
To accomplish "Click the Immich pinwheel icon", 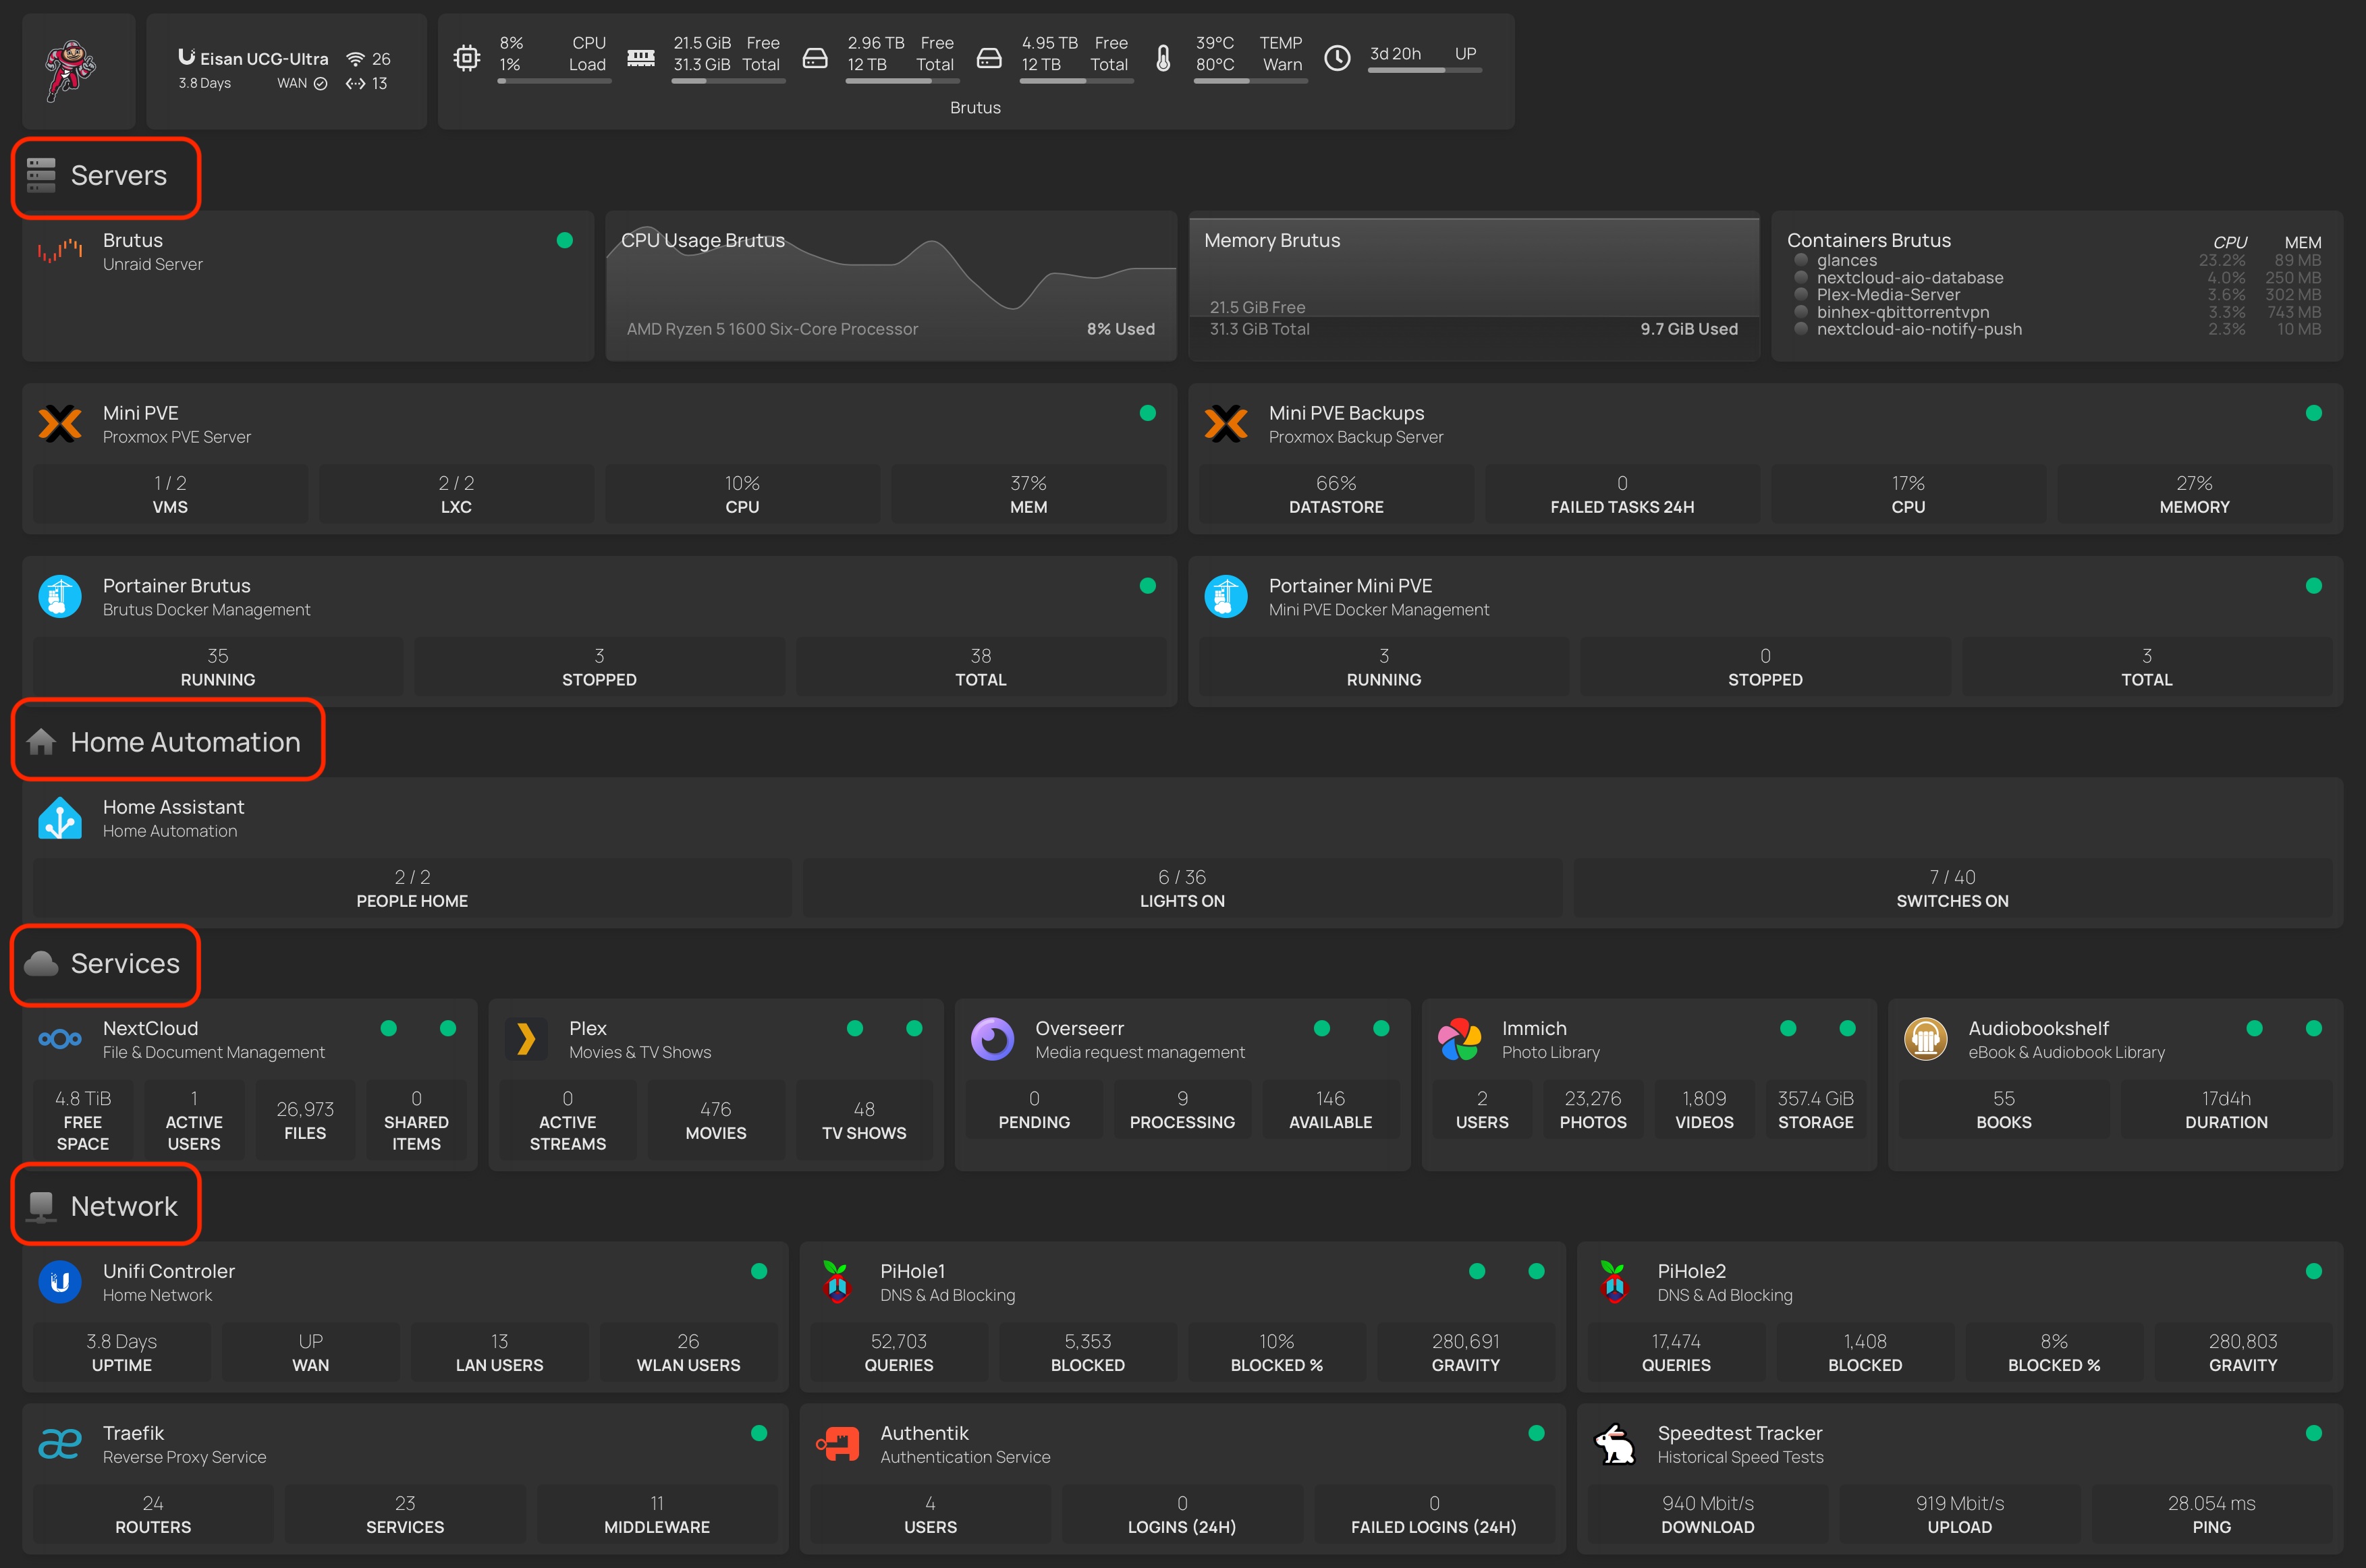I will pyautogui.click(x=1459, y=1039).
